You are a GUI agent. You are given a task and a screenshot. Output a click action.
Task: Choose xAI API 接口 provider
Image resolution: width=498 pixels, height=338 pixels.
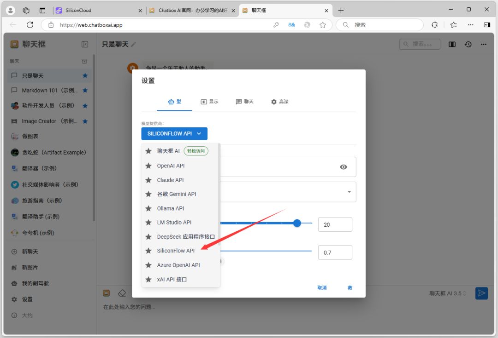[x=180, y=280]
